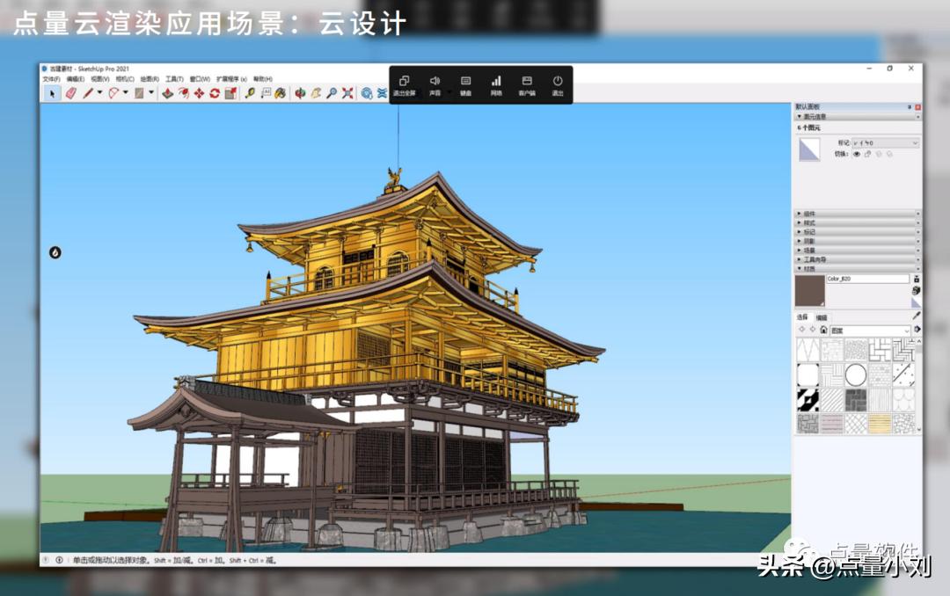Open the 编辑(E) menu
Viewport: 950px width, 596px height.
coord(76,79)
